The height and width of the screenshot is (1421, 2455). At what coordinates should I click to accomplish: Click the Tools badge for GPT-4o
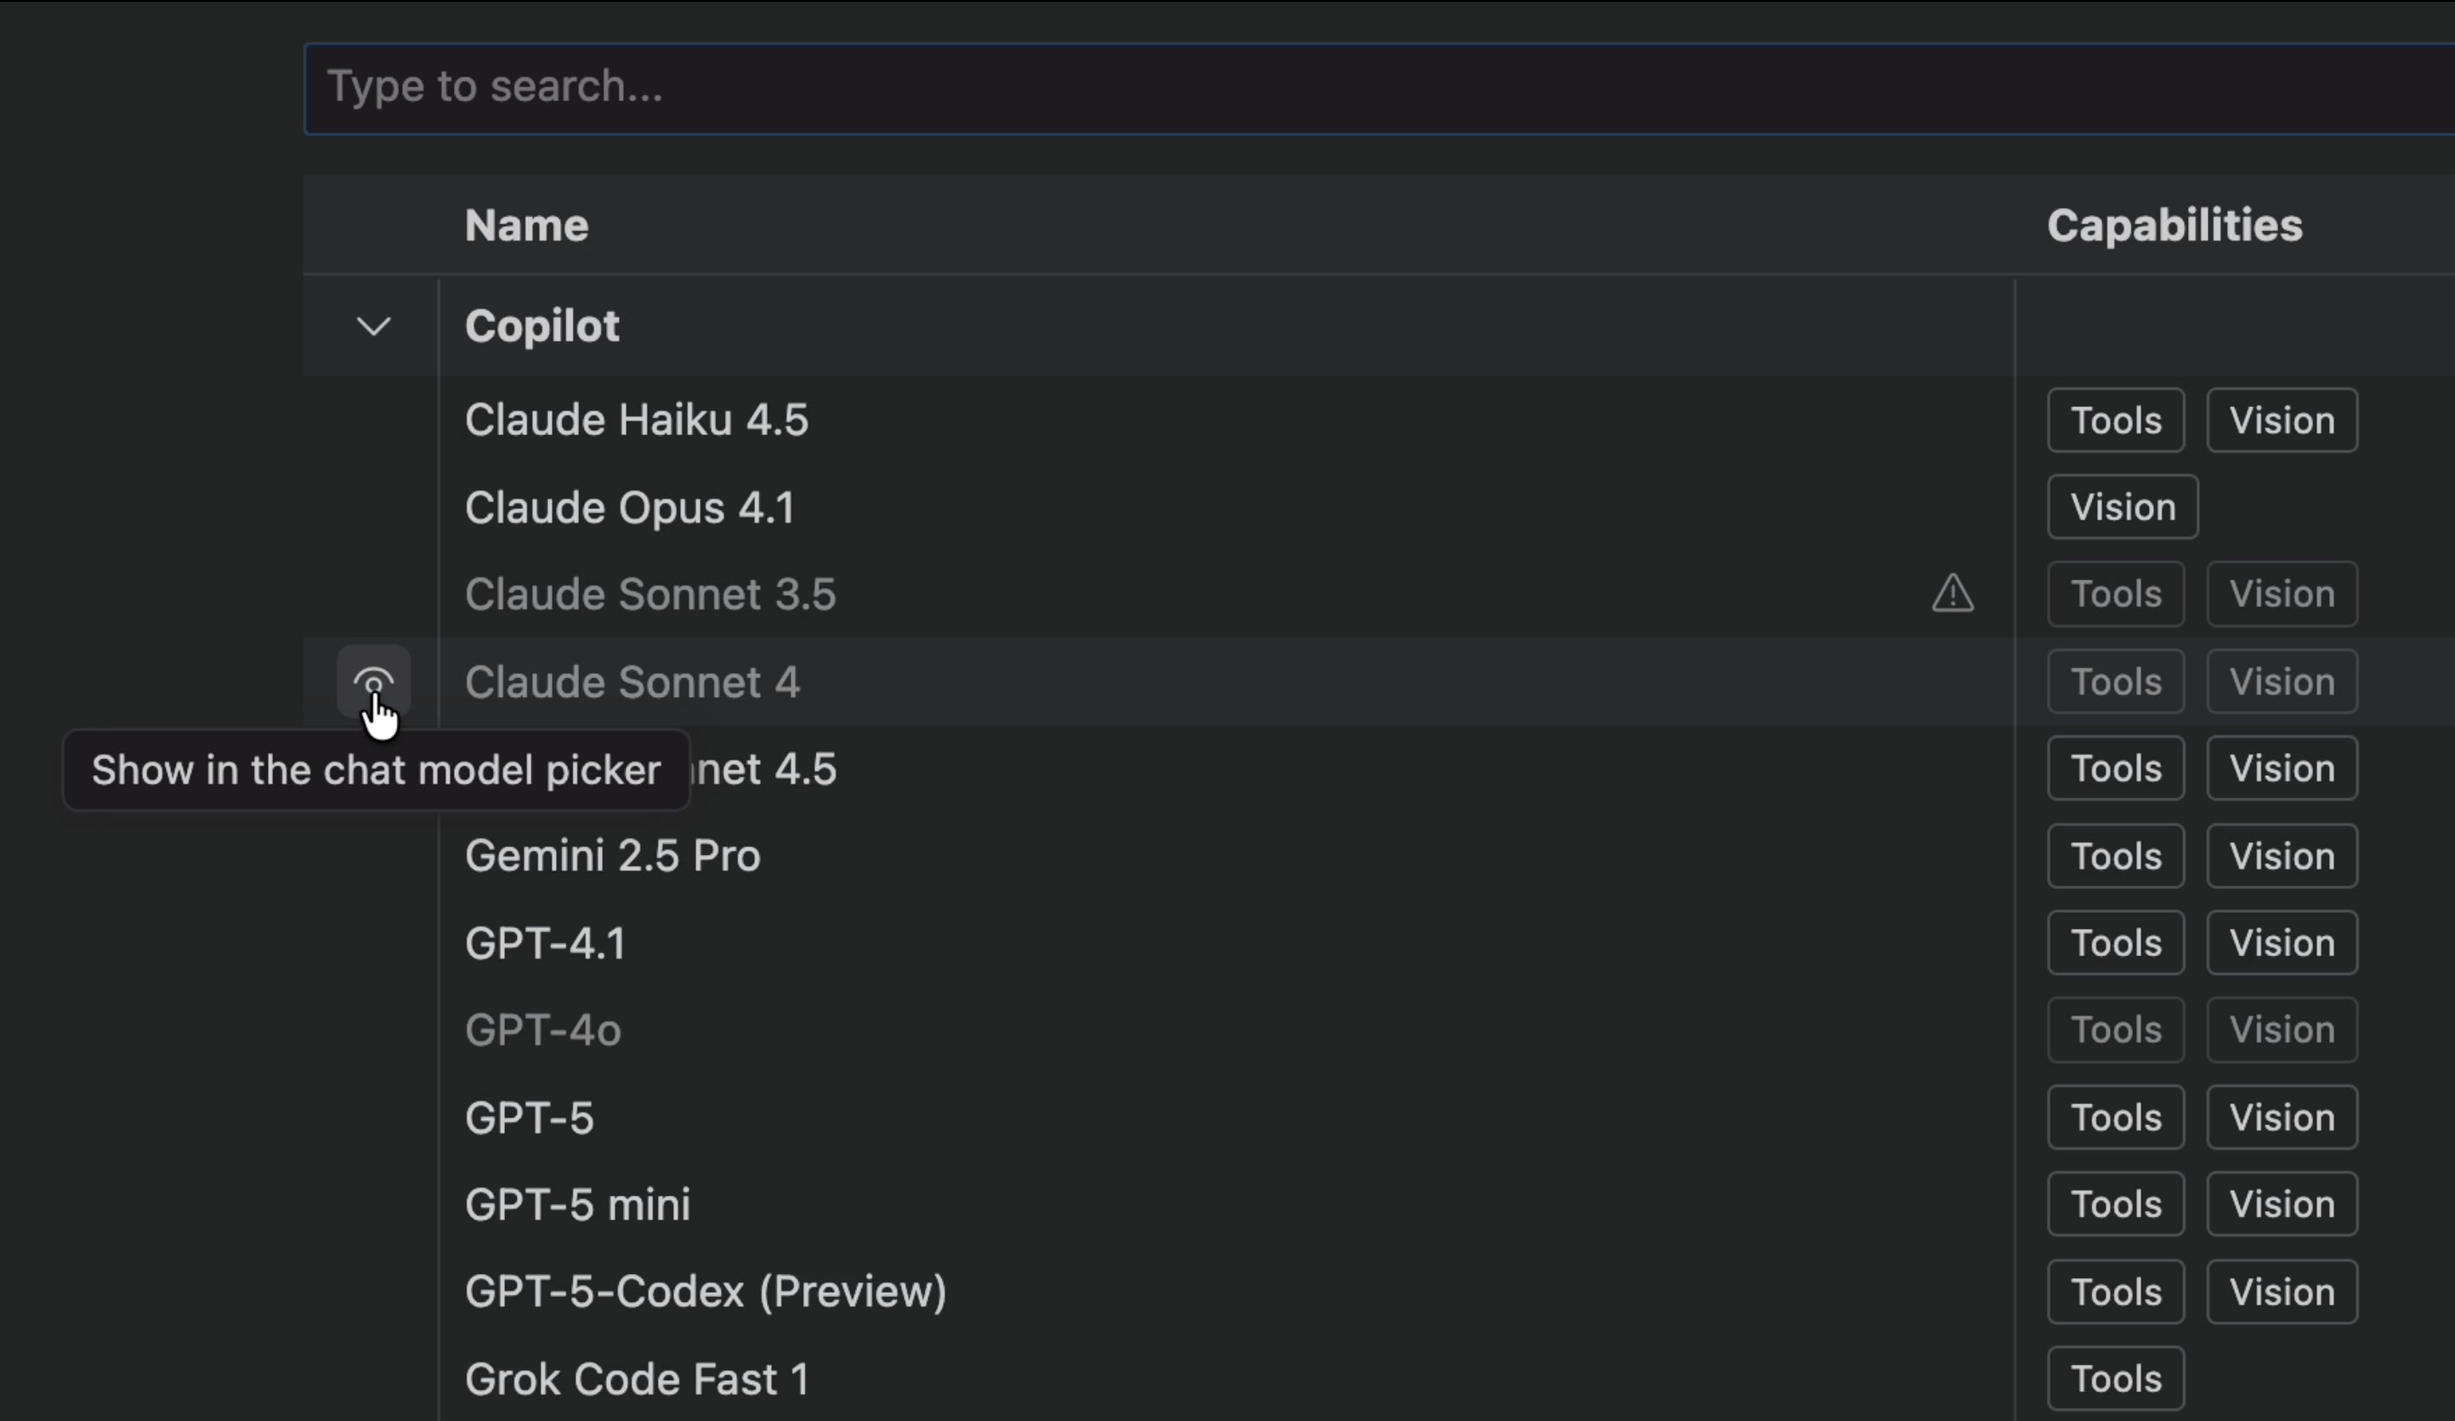2115,1029
